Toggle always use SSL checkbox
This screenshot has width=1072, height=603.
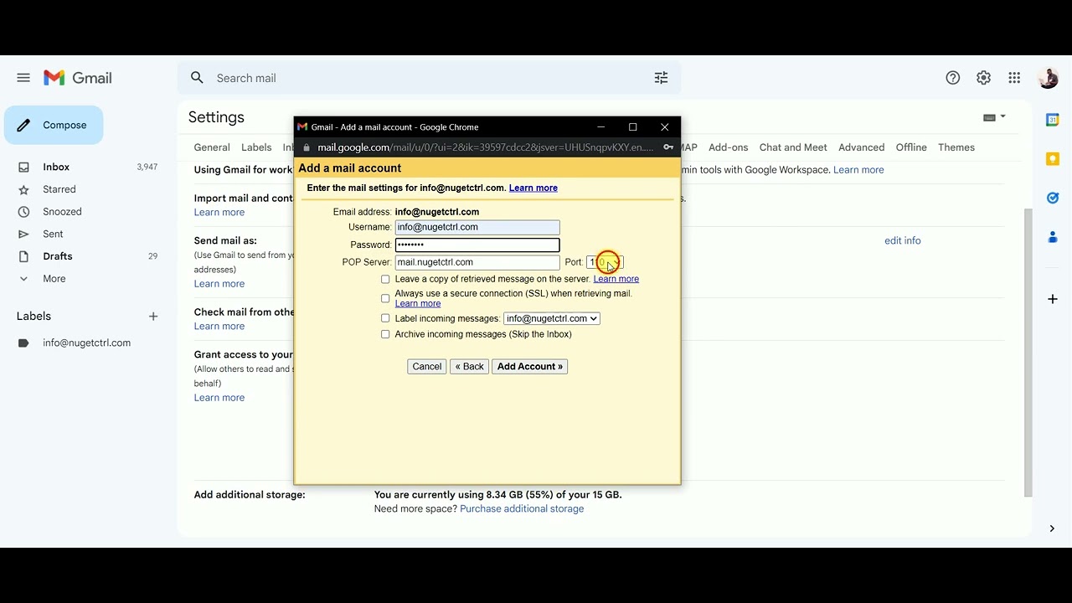click(385, 298)
